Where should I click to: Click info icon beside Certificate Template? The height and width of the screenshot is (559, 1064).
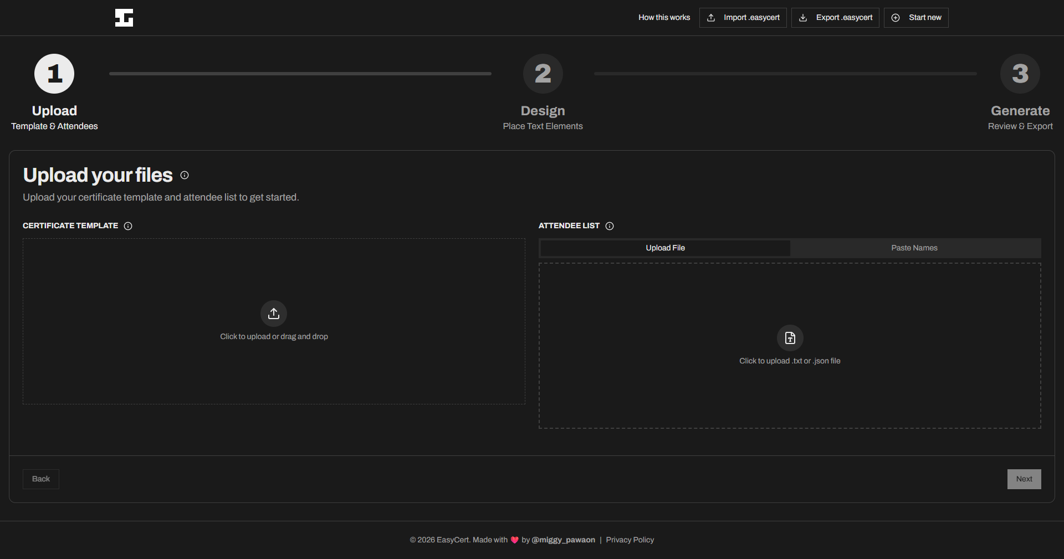pos(128,226)
